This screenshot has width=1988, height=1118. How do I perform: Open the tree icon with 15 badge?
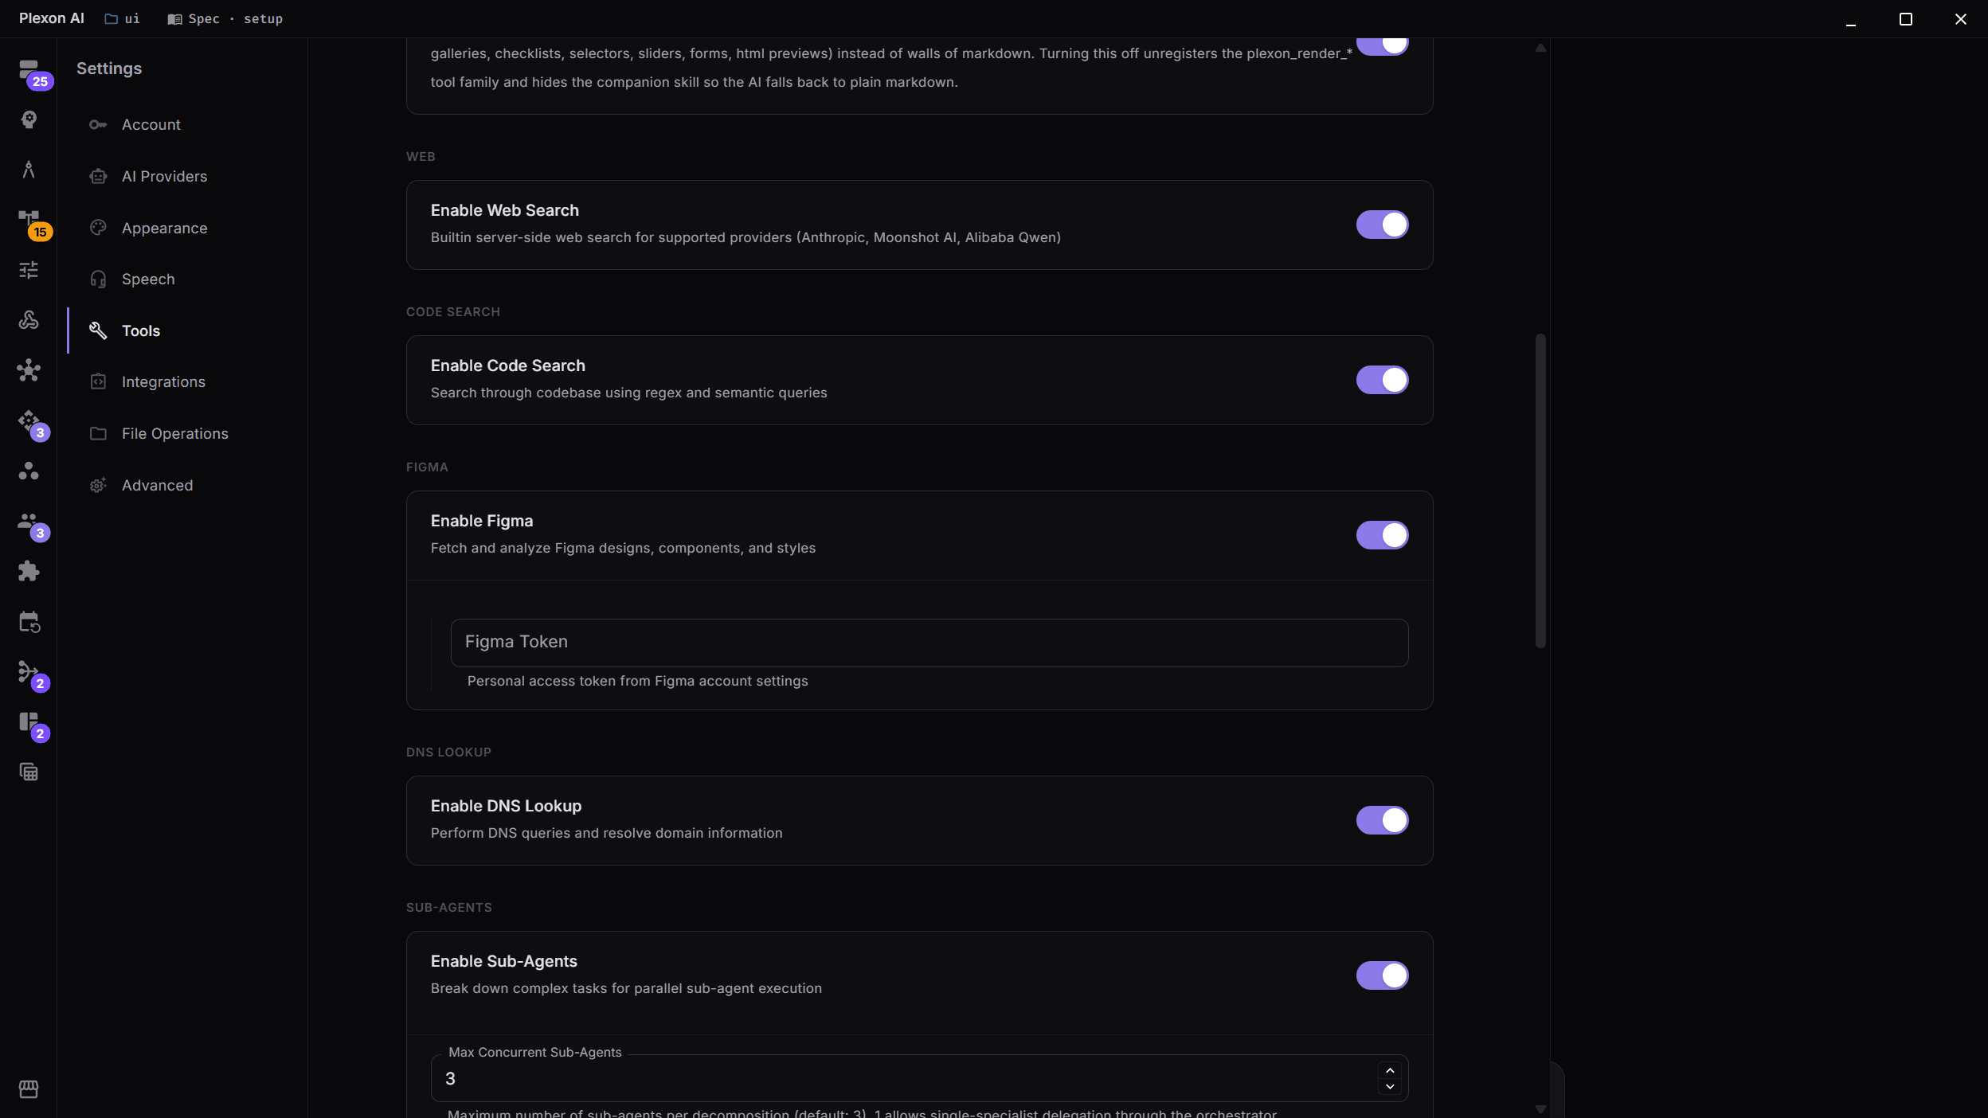click(29, 221)
